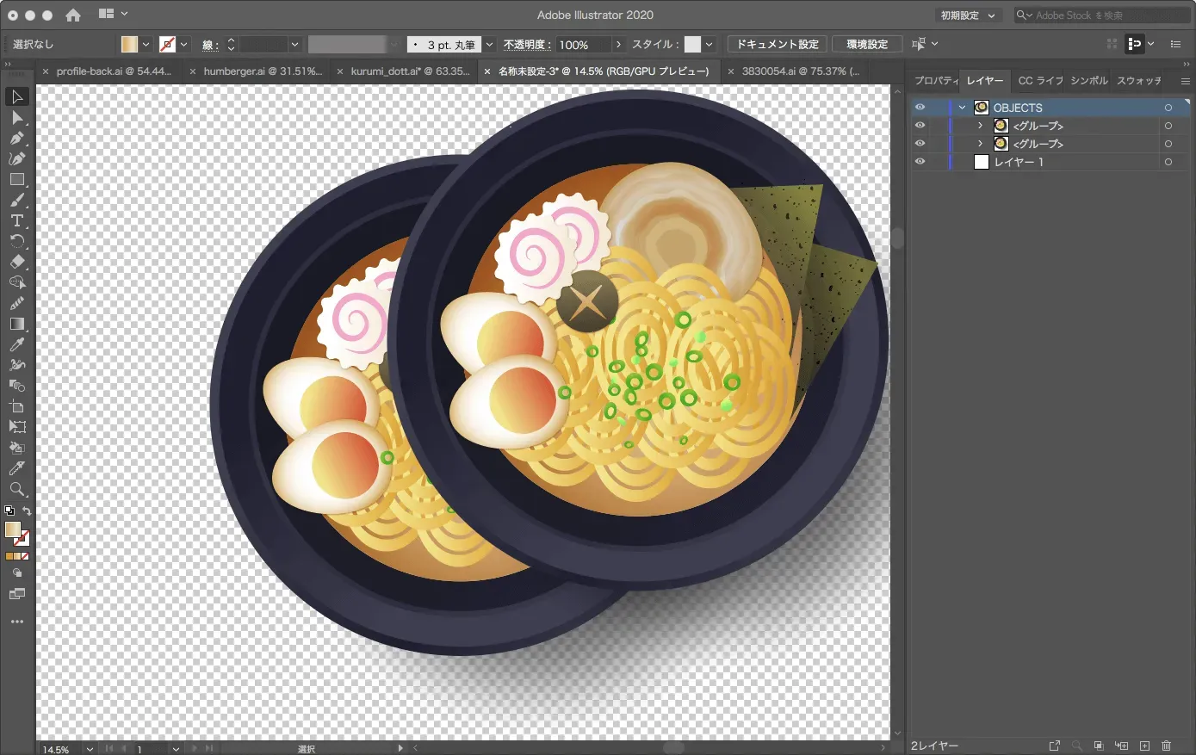1196x755 pixels.
Task: Select the Eraser tool
Action: 17,262
